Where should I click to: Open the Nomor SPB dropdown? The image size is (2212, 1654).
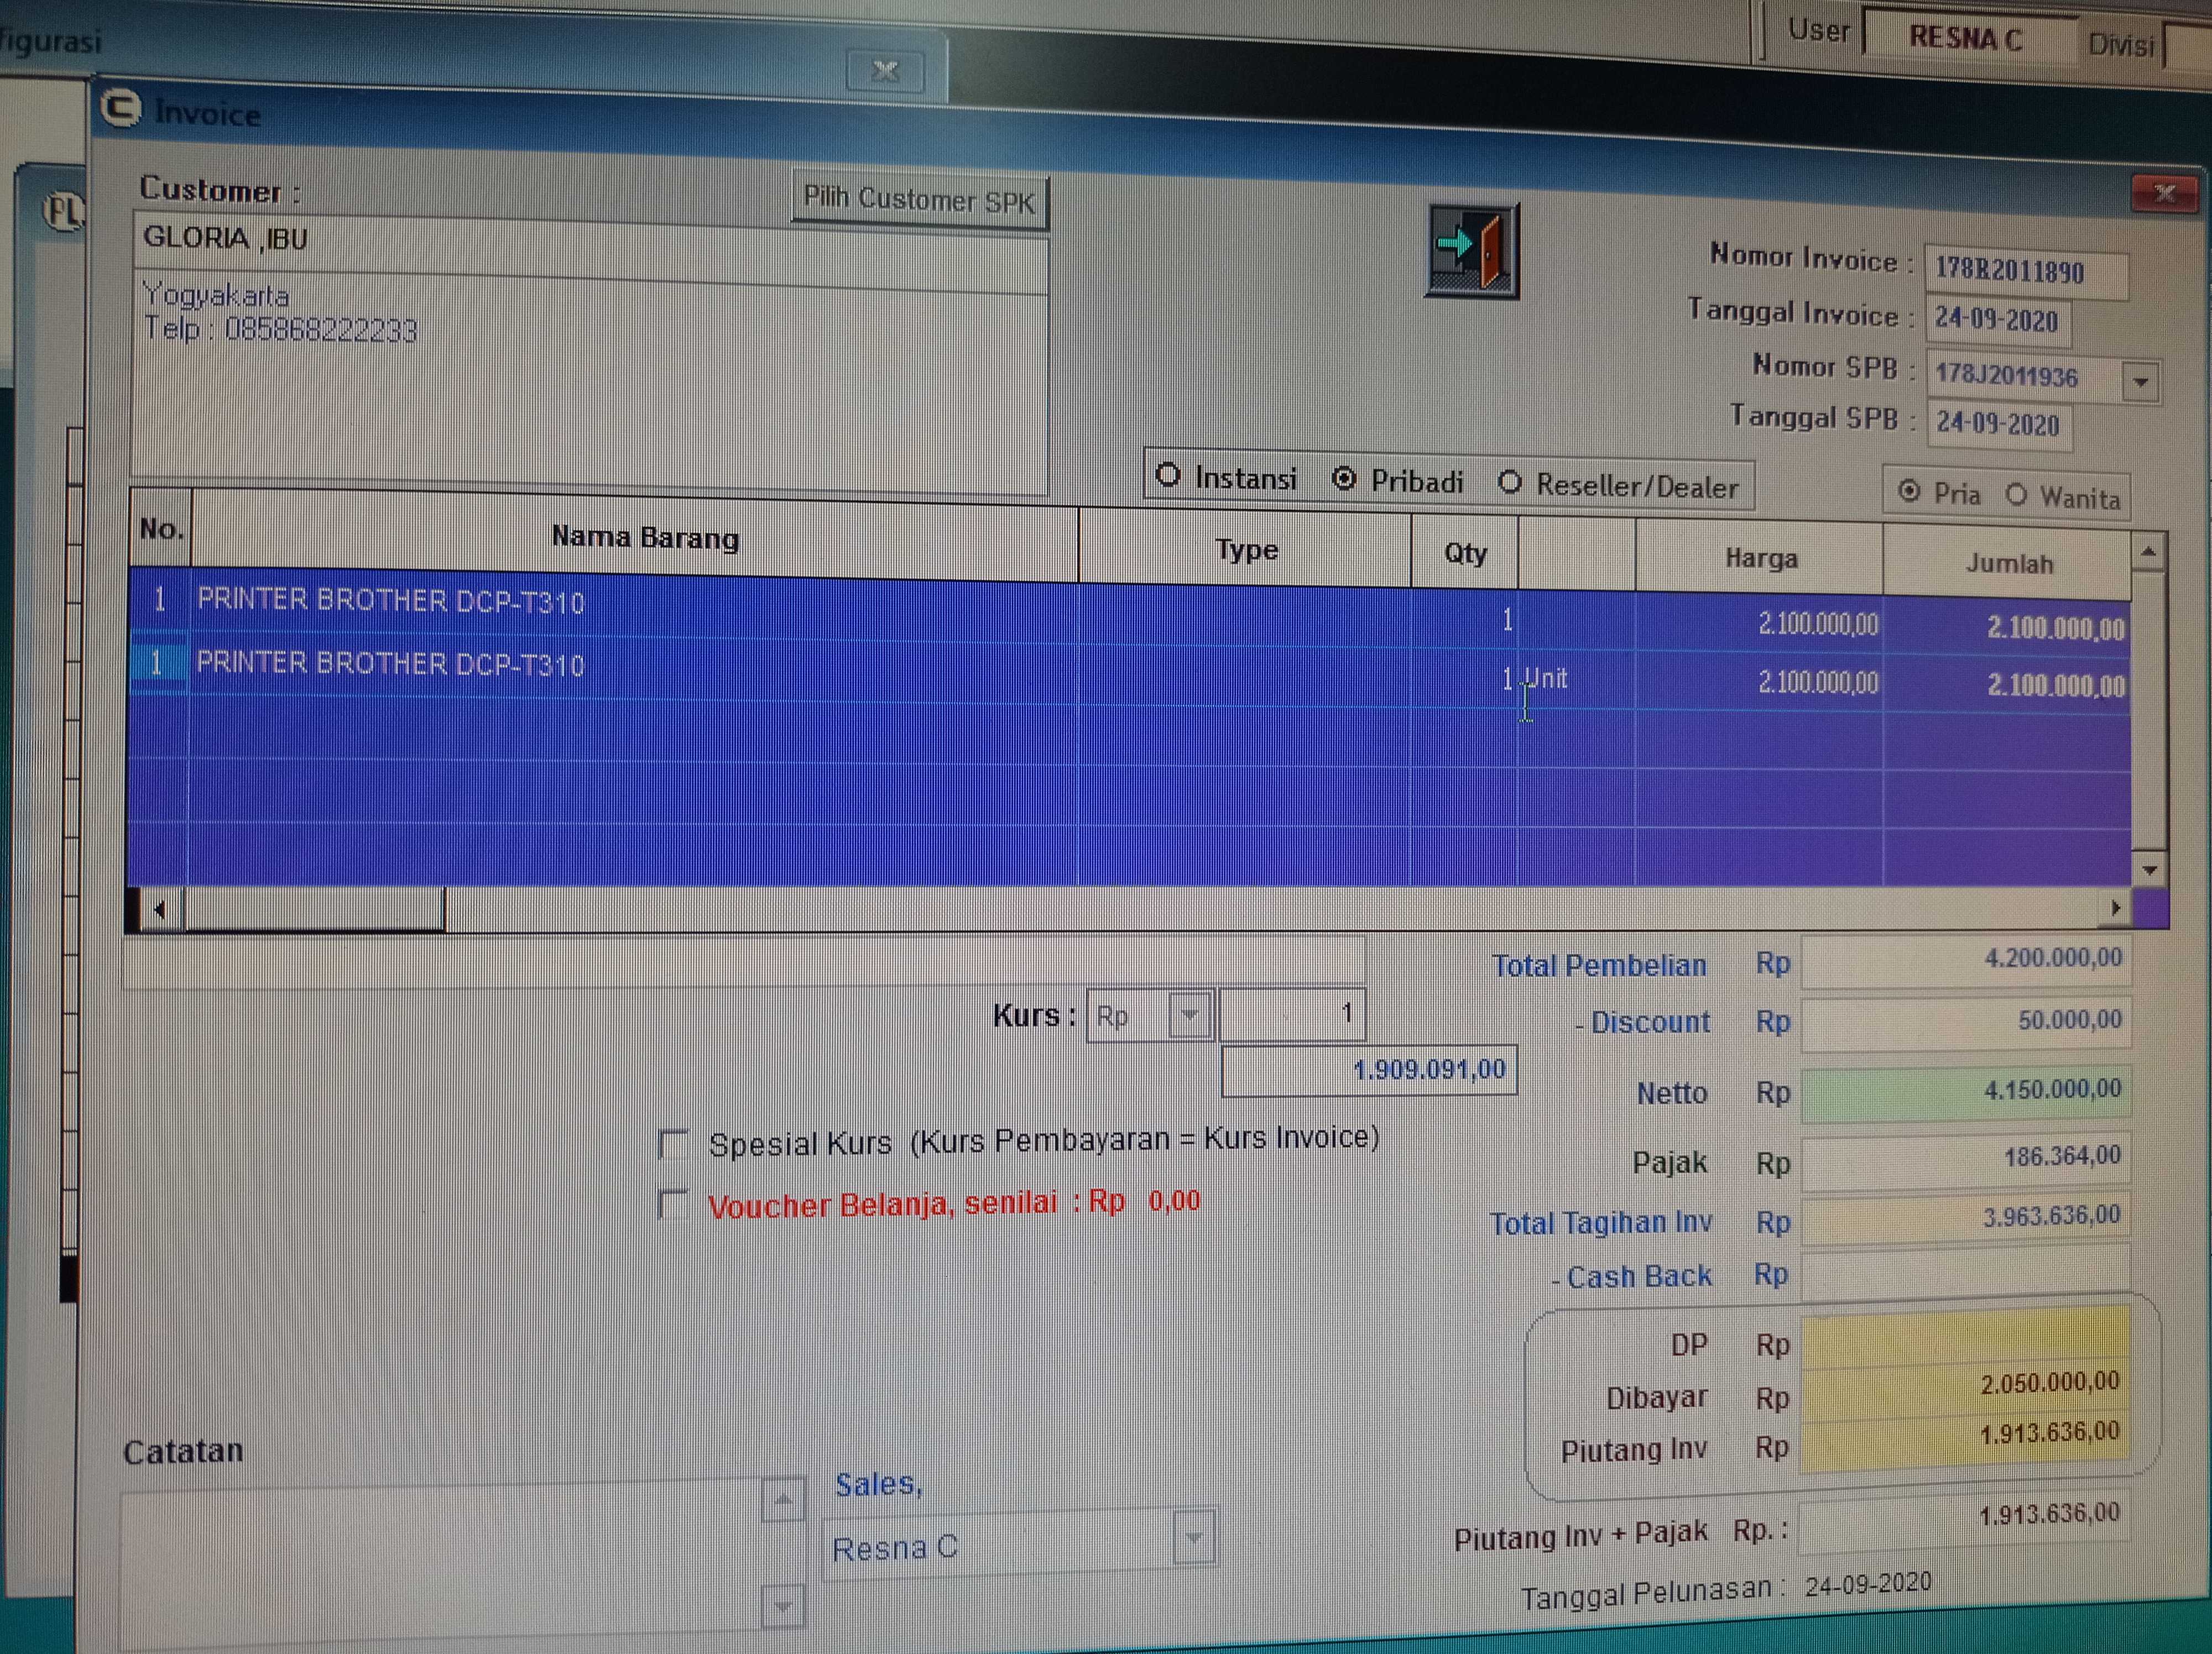click(2140, 382)
